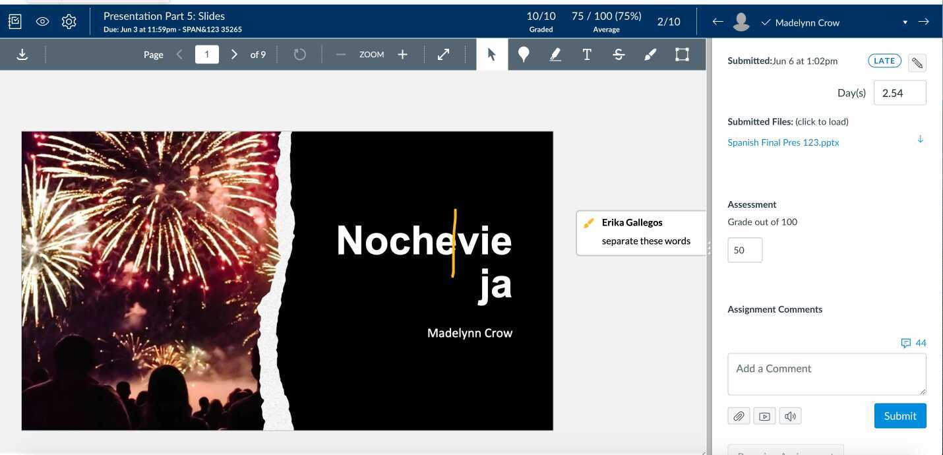Select the area annotation tool
This screenshot has height=455, width=943.
[x=682, y=54]
